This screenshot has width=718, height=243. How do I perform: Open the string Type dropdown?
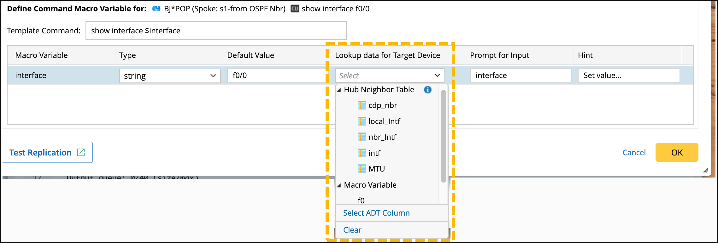click(170, 76)
